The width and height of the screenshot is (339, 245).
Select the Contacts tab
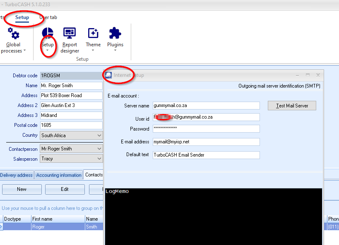click(94, 175)
